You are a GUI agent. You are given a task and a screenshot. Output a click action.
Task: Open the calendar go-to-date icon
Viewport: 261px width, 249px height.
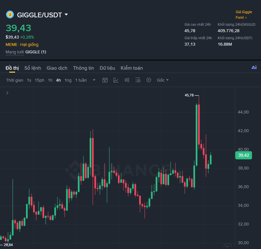105,80
